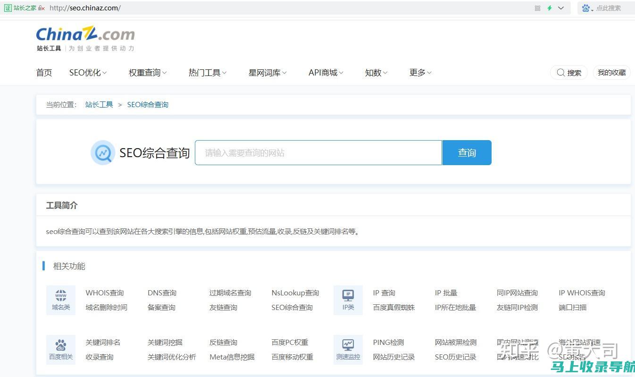Open DNS查询 tool link

pyautogui.click(x=162, y=293)
